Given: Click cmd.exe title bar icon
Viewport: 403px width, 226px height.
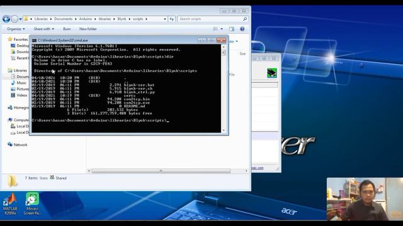Looking at the screenshot, I should (34, 40).
